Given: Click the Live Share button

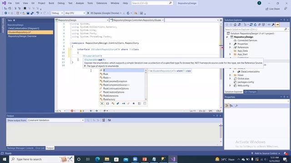Looking at the screenshot, I should tap(272, 9).
